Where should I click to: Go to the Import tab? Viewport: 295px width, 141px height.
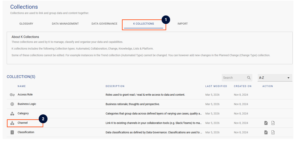183,24
